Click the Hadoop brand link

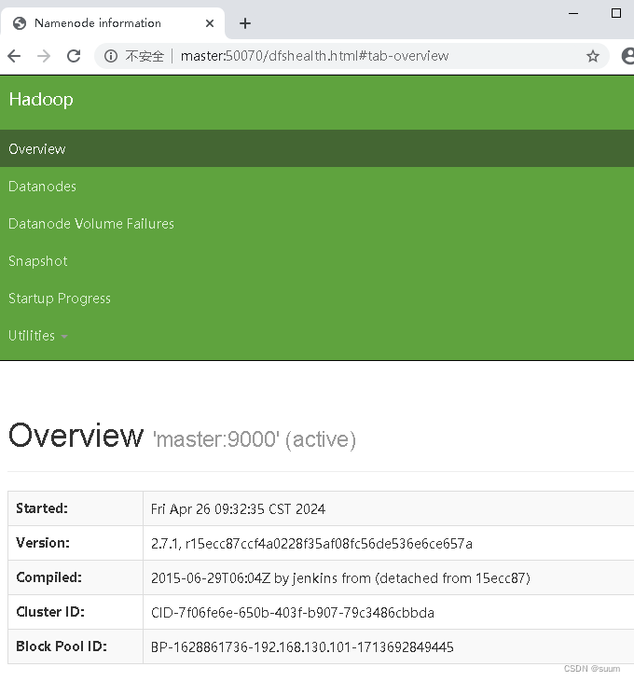[41, 100]
